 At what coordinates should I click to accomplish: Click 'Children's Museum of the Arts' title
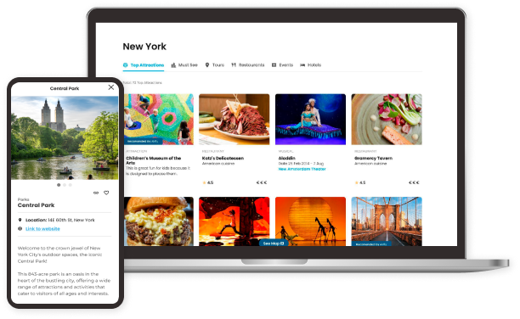click(153, 160)
